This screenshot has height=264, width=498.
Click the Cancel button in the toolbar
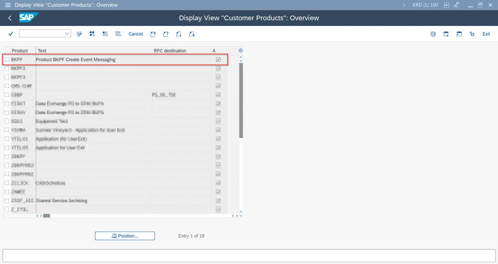pyautogui.click(x=136, y=34)
